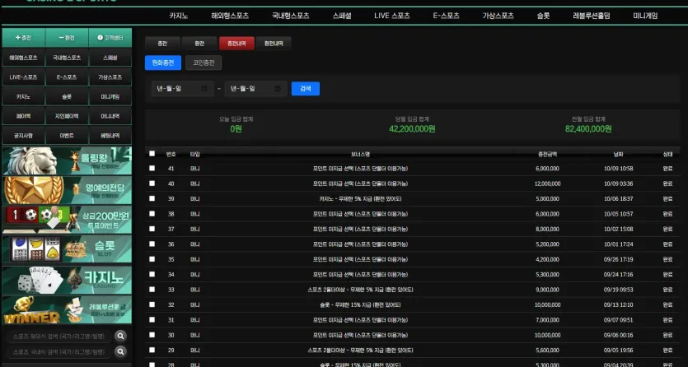Open 국내형스포츠 in top navigation bar
688x367 pixels.
click(291, 16)
